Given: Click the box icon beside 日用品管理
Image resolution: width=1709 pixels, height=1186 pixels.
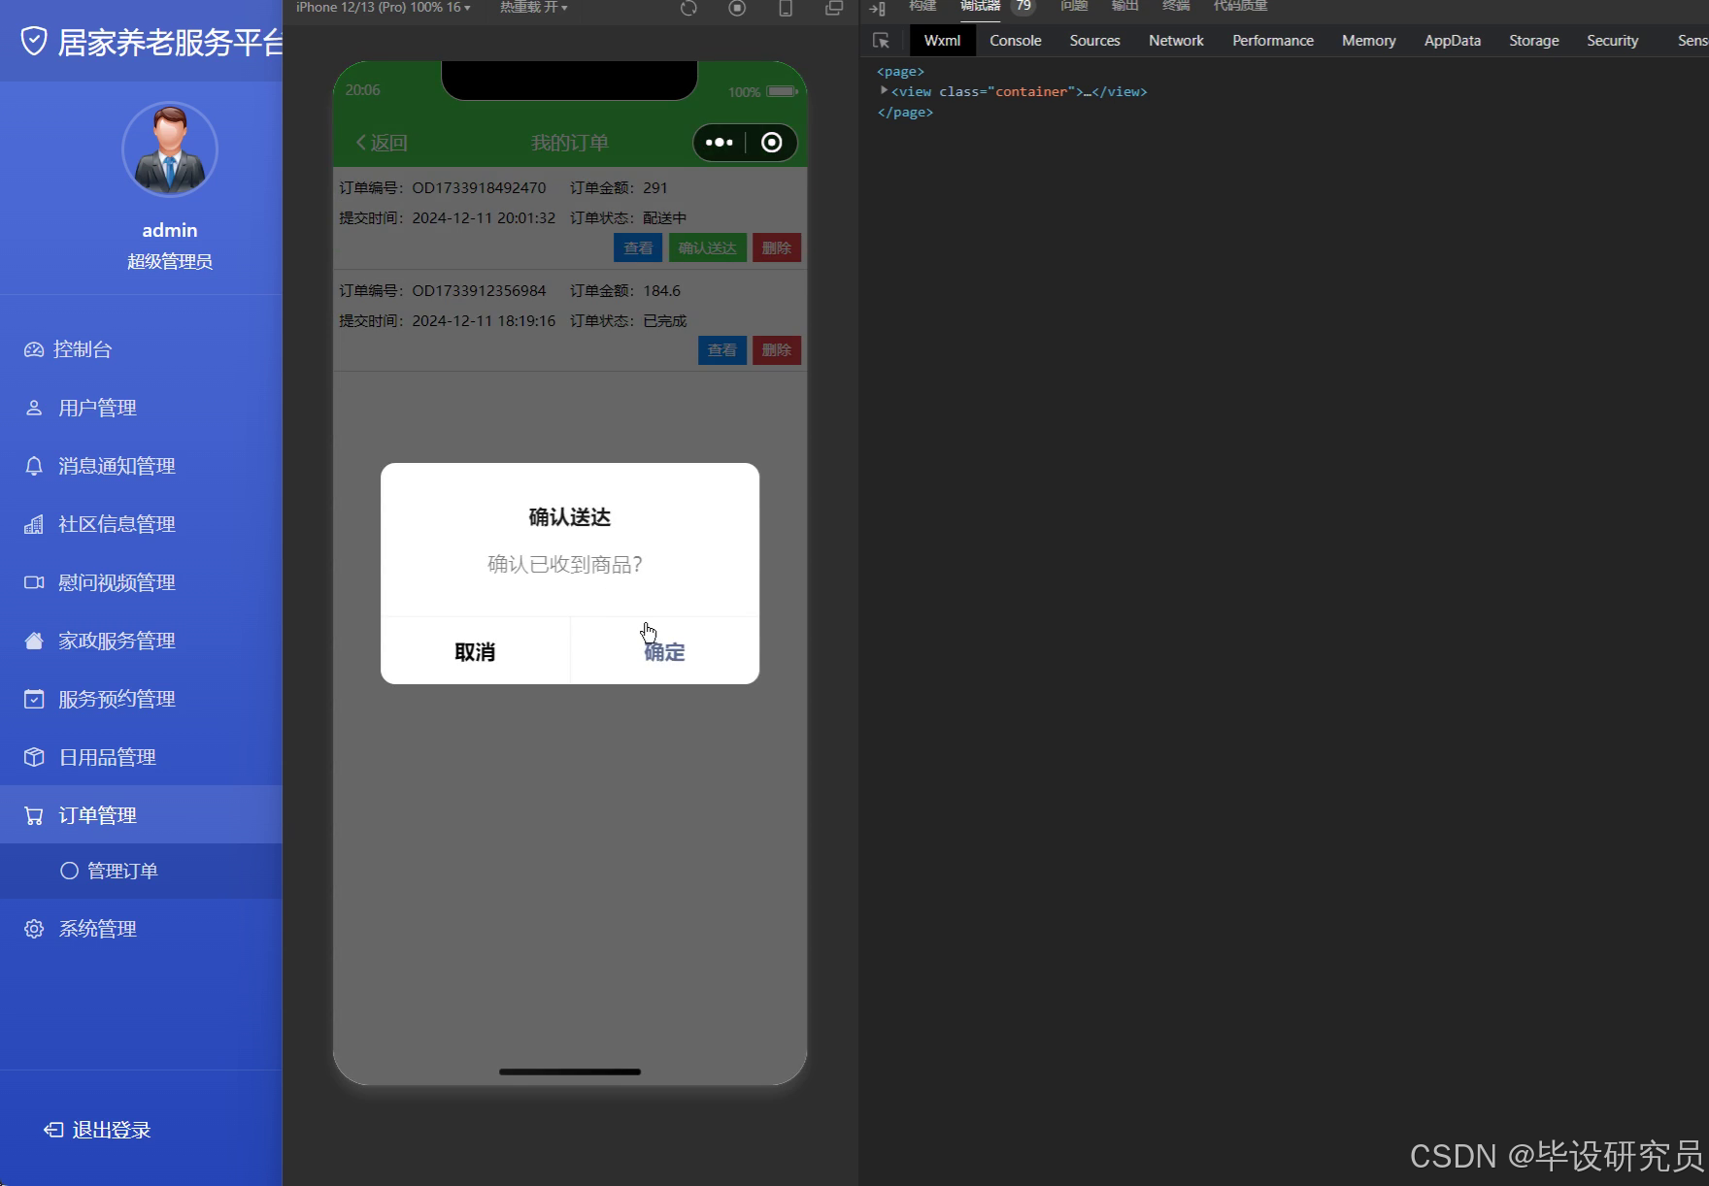Looking at the screenshot, I should (34, 757).
